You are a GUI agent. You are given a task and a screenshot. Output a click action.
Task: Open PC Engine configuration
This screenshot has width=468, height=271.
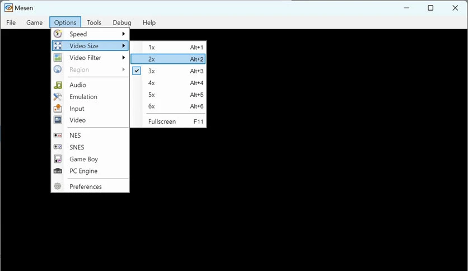(x=90, y=171)
